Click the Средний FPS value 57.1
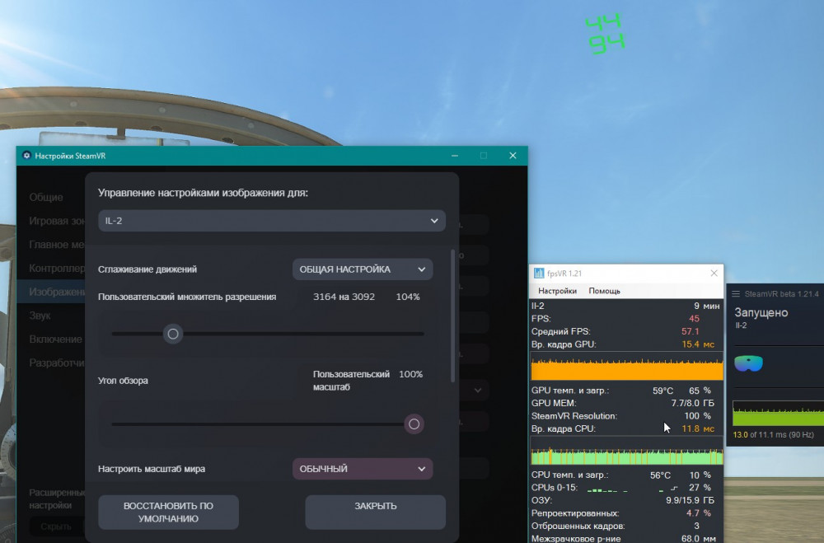The width and height of the screenshot is (824, 543). pyautogui.click(x=690, y=332)
